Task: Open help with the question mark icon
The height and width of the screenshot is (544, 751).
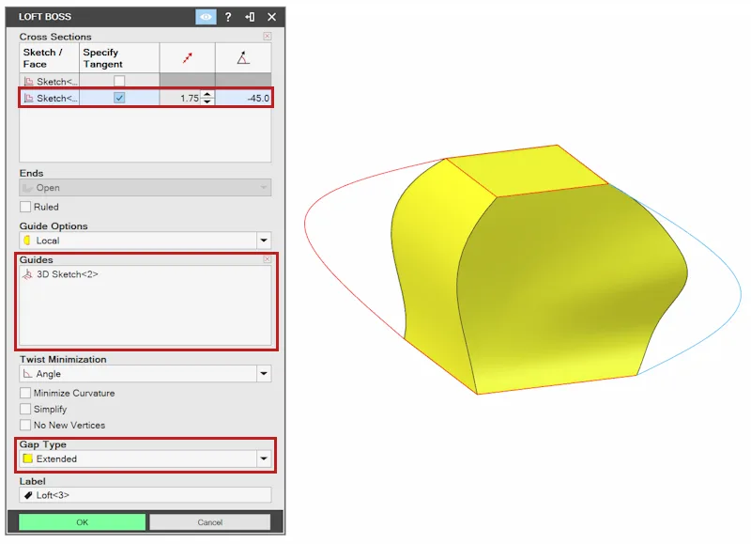Action: [x=228, y=17]
